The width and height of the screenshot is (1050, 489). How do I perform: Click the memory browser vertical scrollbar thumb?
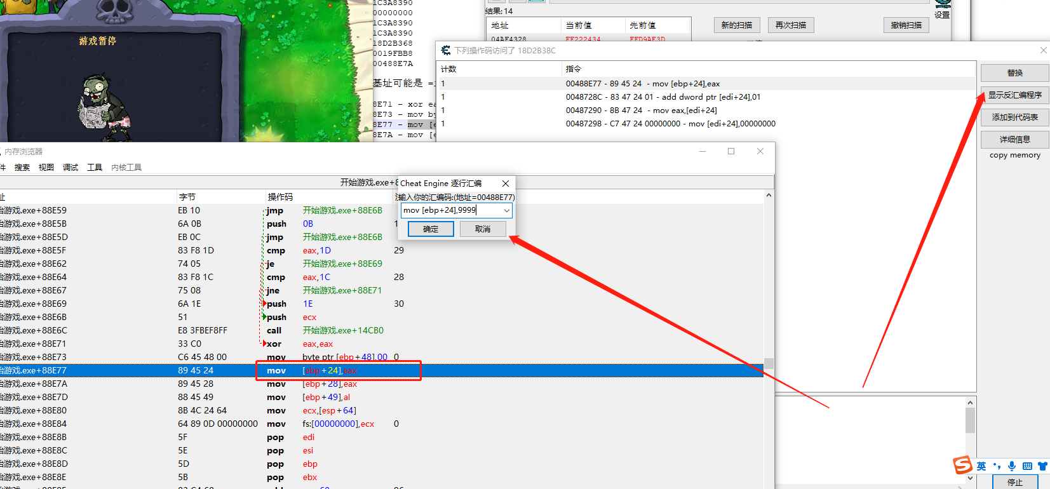pos(769,363)
